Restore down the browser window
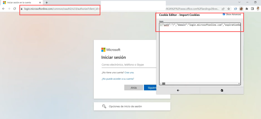Screen dimensions: 261x119 255,2
